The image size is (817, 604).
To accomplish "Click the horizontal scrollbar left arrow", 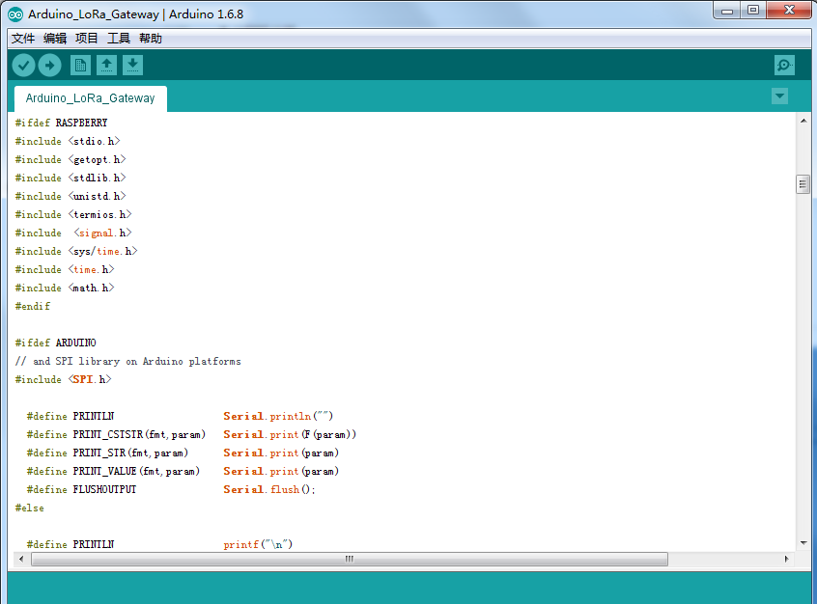I will [21, 559].
